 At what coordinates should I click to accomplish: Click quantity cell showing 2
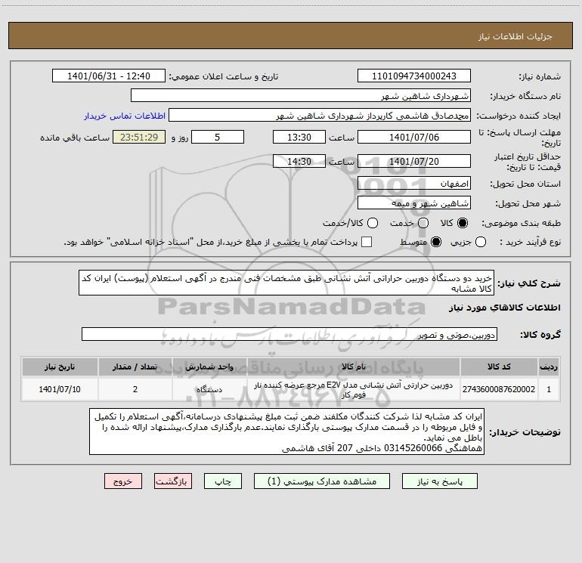pyautogui.click(x=135, y=389)
